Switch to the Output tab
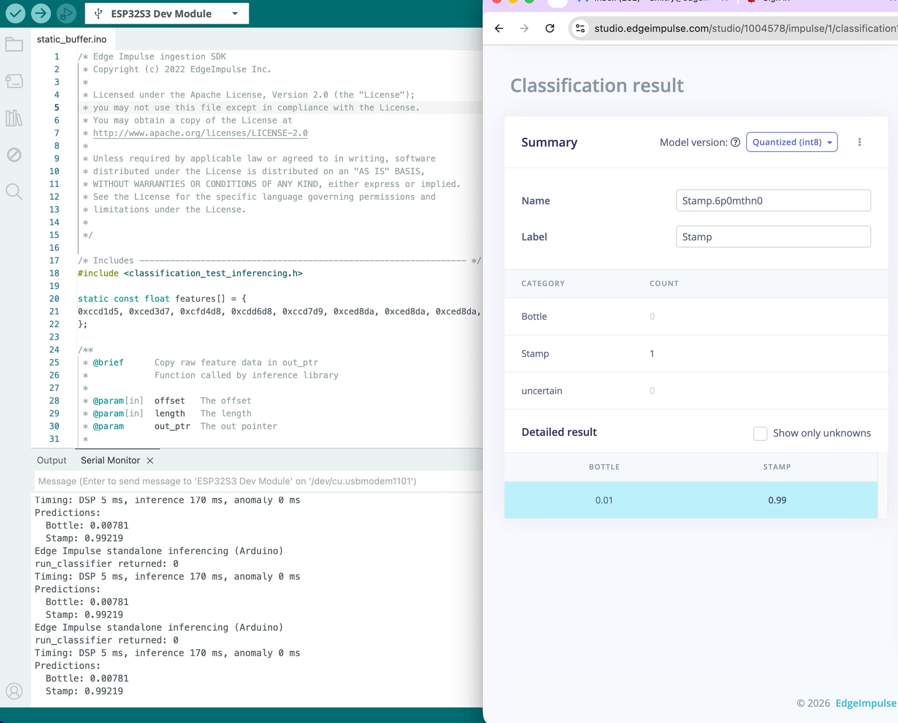 click(51, 460)
